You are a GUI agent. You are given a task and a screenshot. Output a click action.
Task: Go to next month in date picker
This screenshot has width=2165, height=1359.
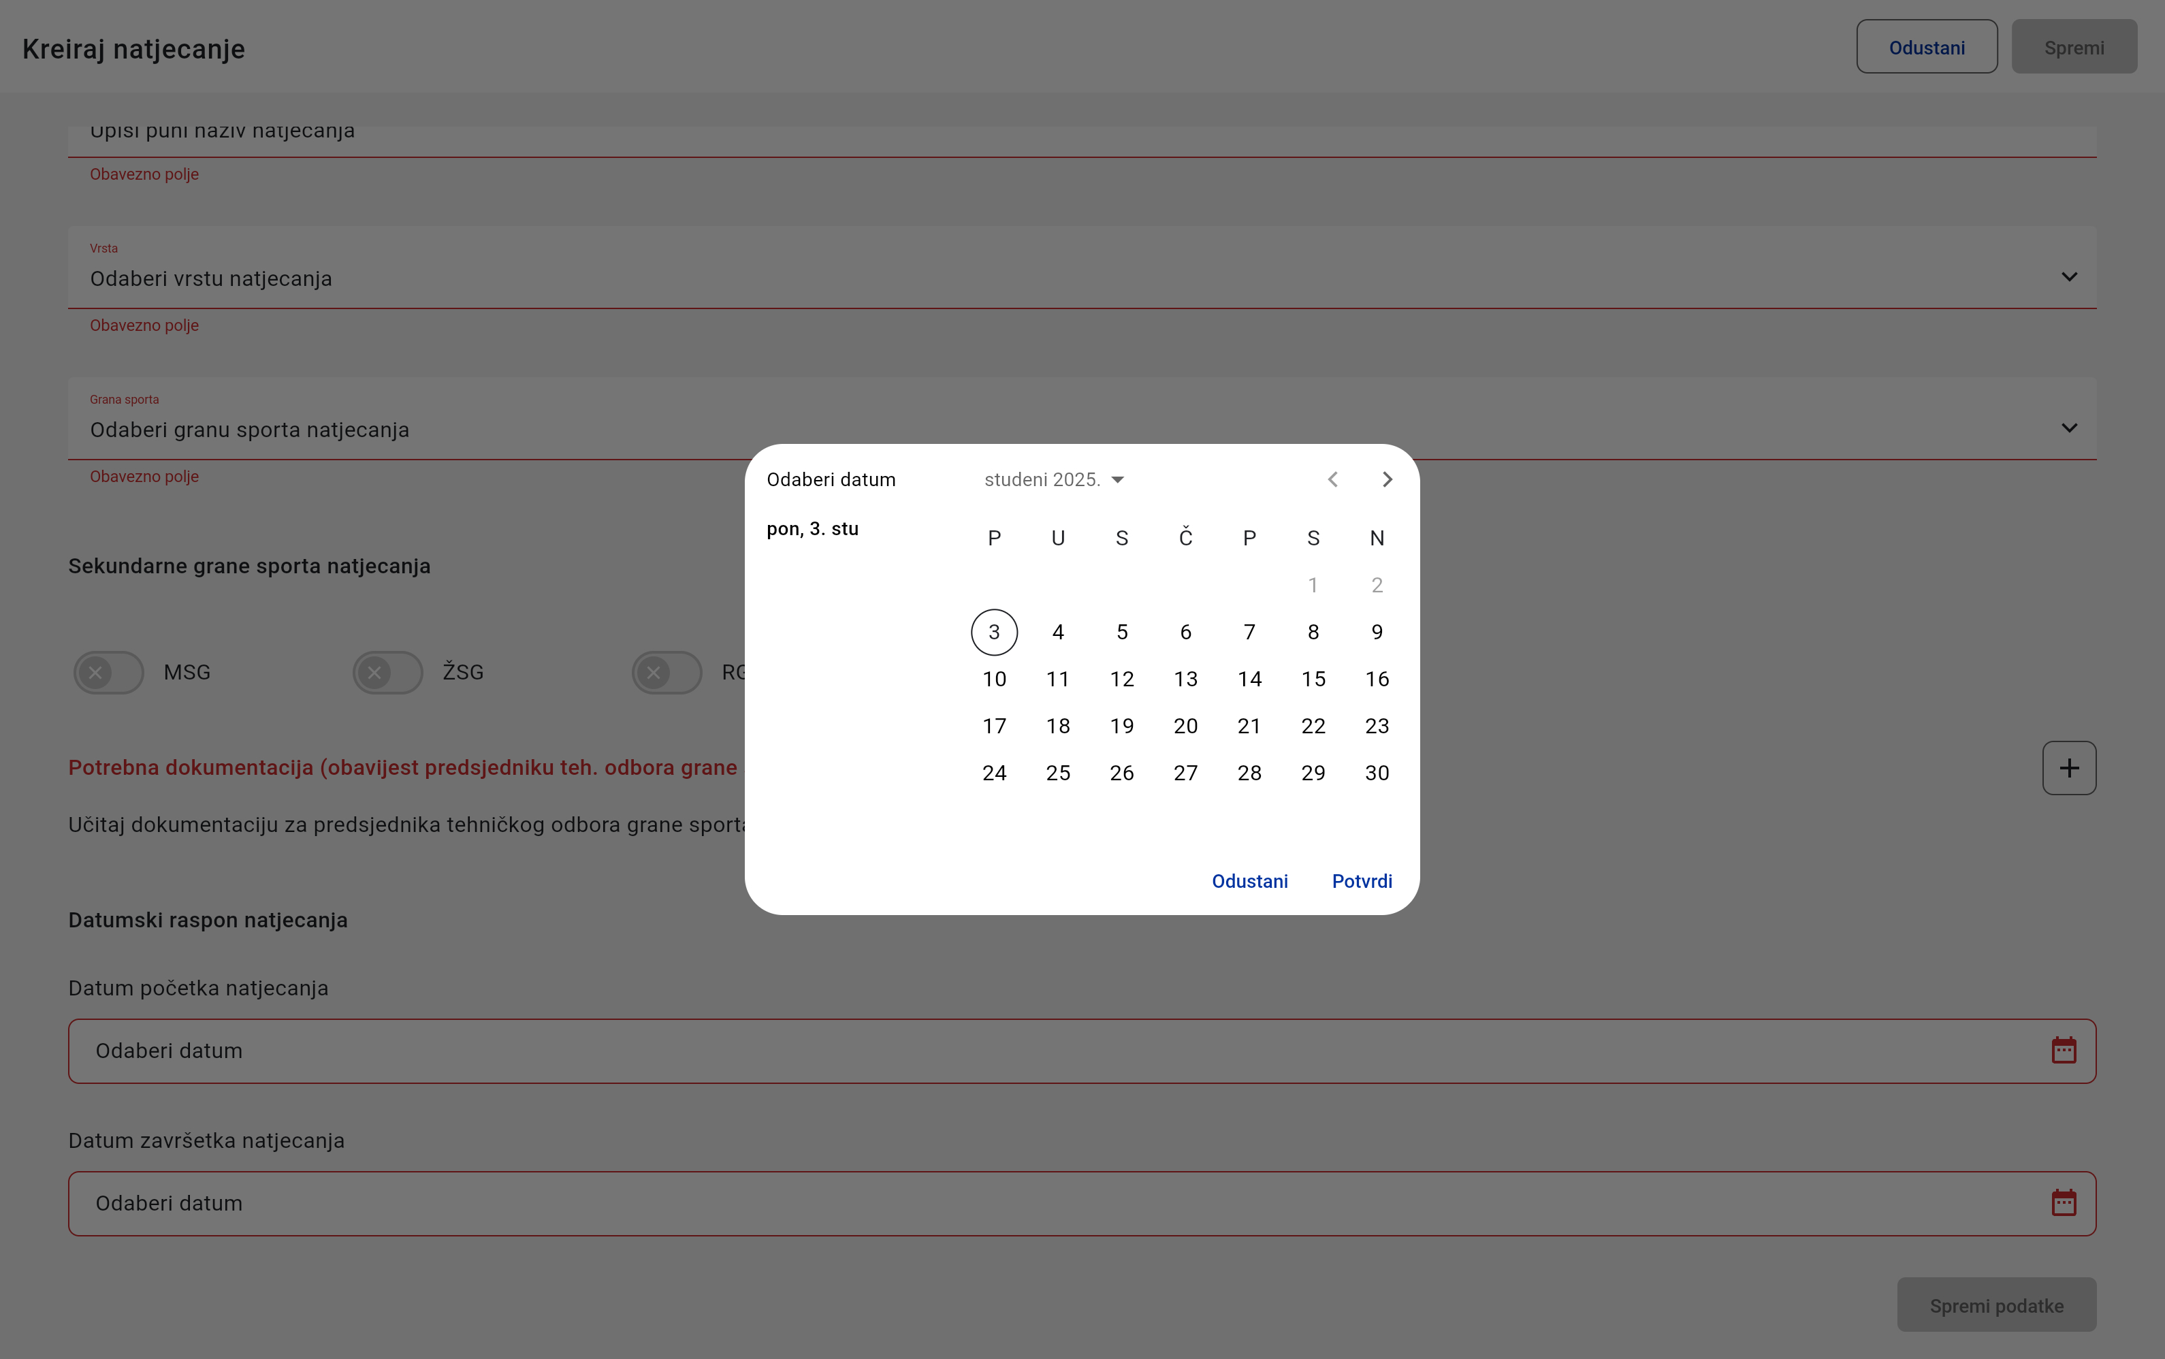pyautogui.click(x=1387, y=479)
